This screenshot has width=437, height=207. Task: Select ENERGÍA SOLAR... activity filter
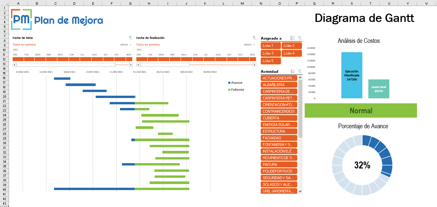tap(279, 125)
